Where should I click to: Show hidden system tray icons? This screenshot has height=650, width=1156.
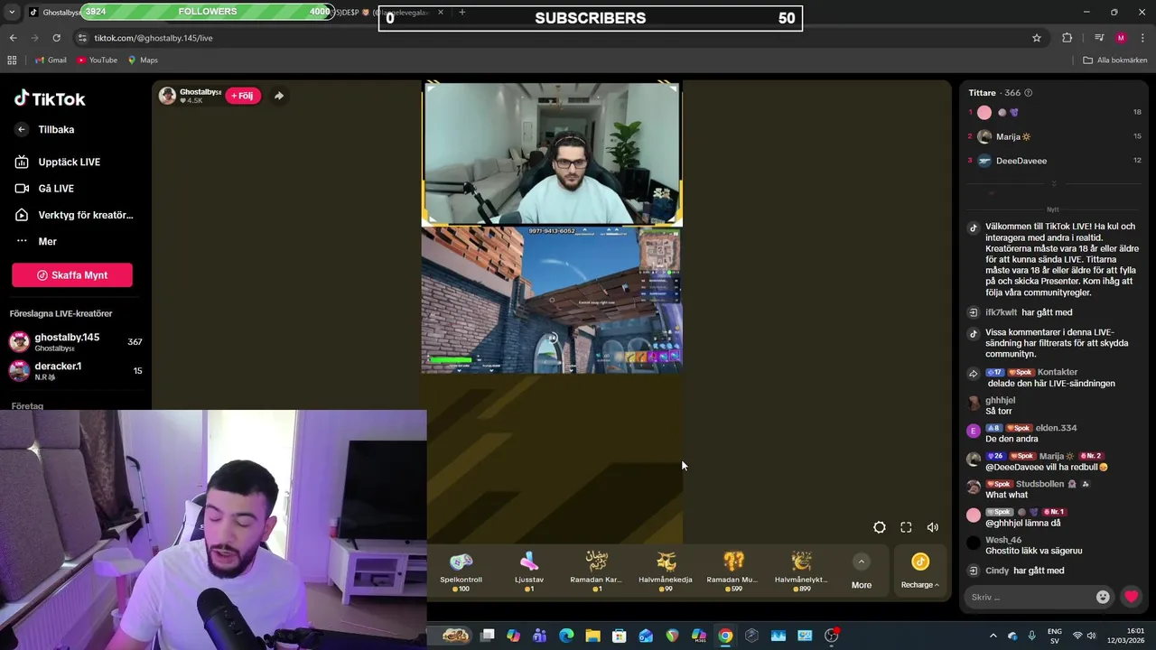tap(993, 636)
